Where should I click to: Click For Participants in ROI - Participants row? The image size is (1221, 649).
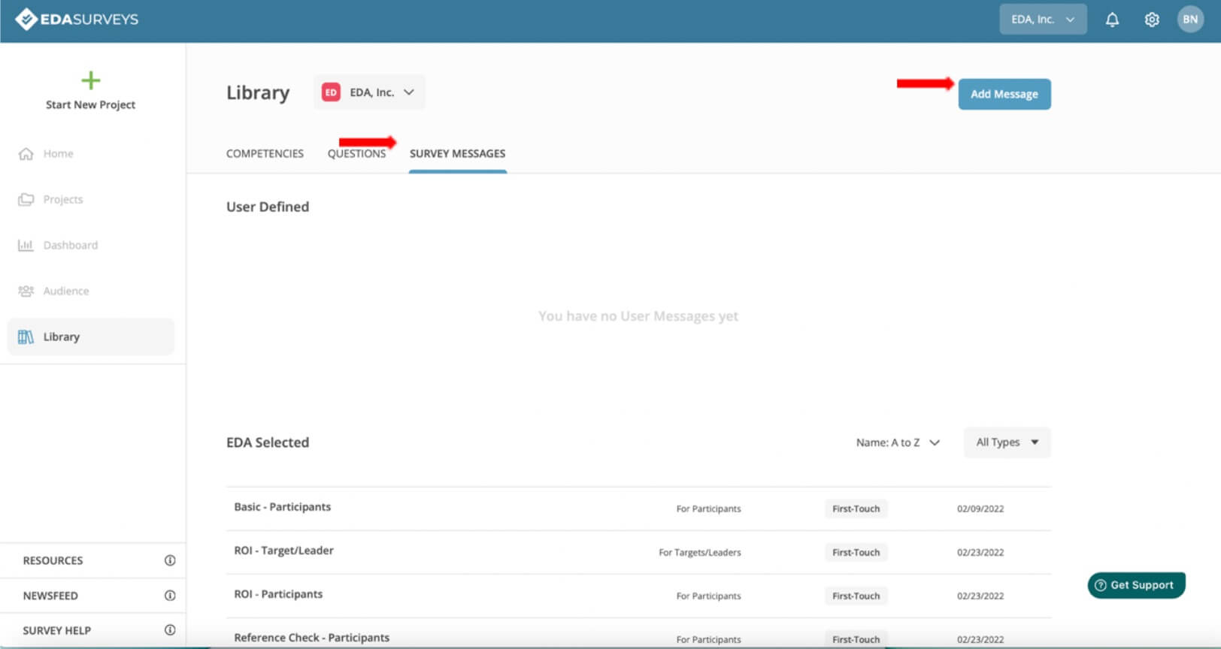(708, 596)
